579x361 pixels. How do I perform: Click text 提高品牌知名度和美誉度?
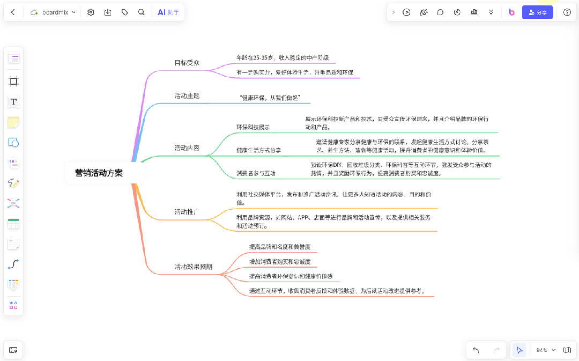pyautogui.click(x=279, y=247)
